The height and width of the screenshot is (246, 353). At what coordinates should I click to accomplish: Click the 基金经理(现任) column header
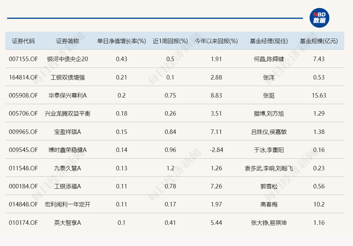269,41
